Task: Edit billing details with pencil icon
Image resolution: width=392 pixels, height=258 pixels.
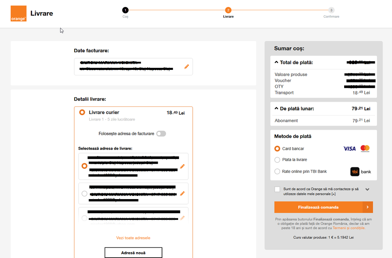Action: [186, 67]
